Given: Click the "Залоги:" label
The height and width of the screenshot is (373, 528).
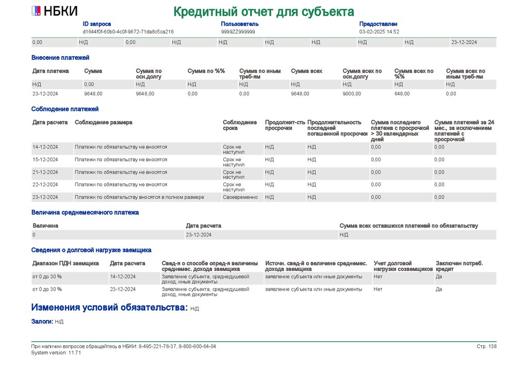Looking at the screenshot, I should (42, 321).
